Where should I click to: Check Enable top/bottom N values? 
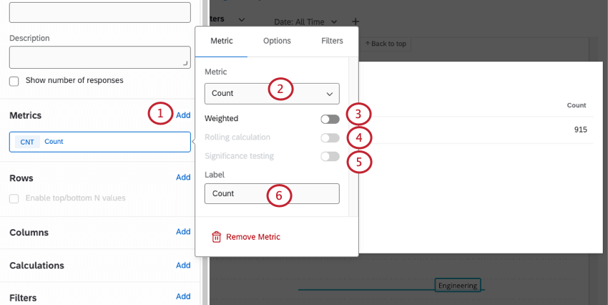[14, 198]
